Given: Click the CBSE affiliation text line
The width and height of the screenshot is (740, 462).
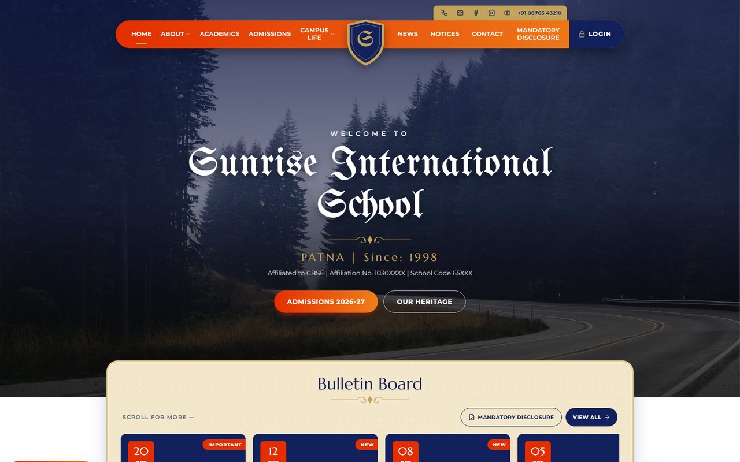Looking at the screenshot, I should point(370,273).
